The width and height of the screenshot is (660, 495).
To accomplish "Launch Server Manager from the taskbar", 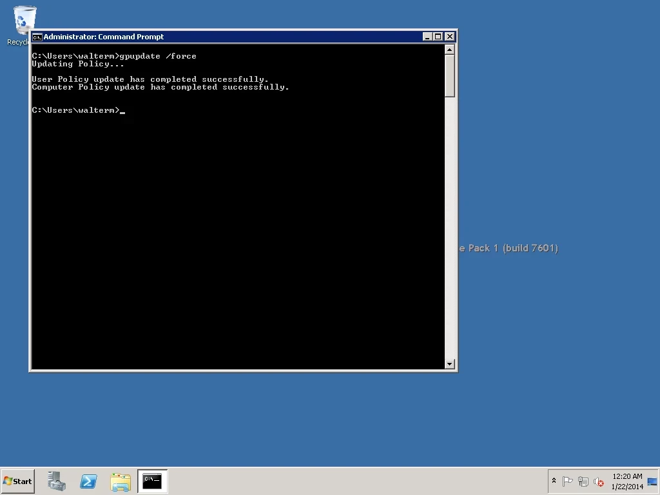I will [x=57, y=481].
